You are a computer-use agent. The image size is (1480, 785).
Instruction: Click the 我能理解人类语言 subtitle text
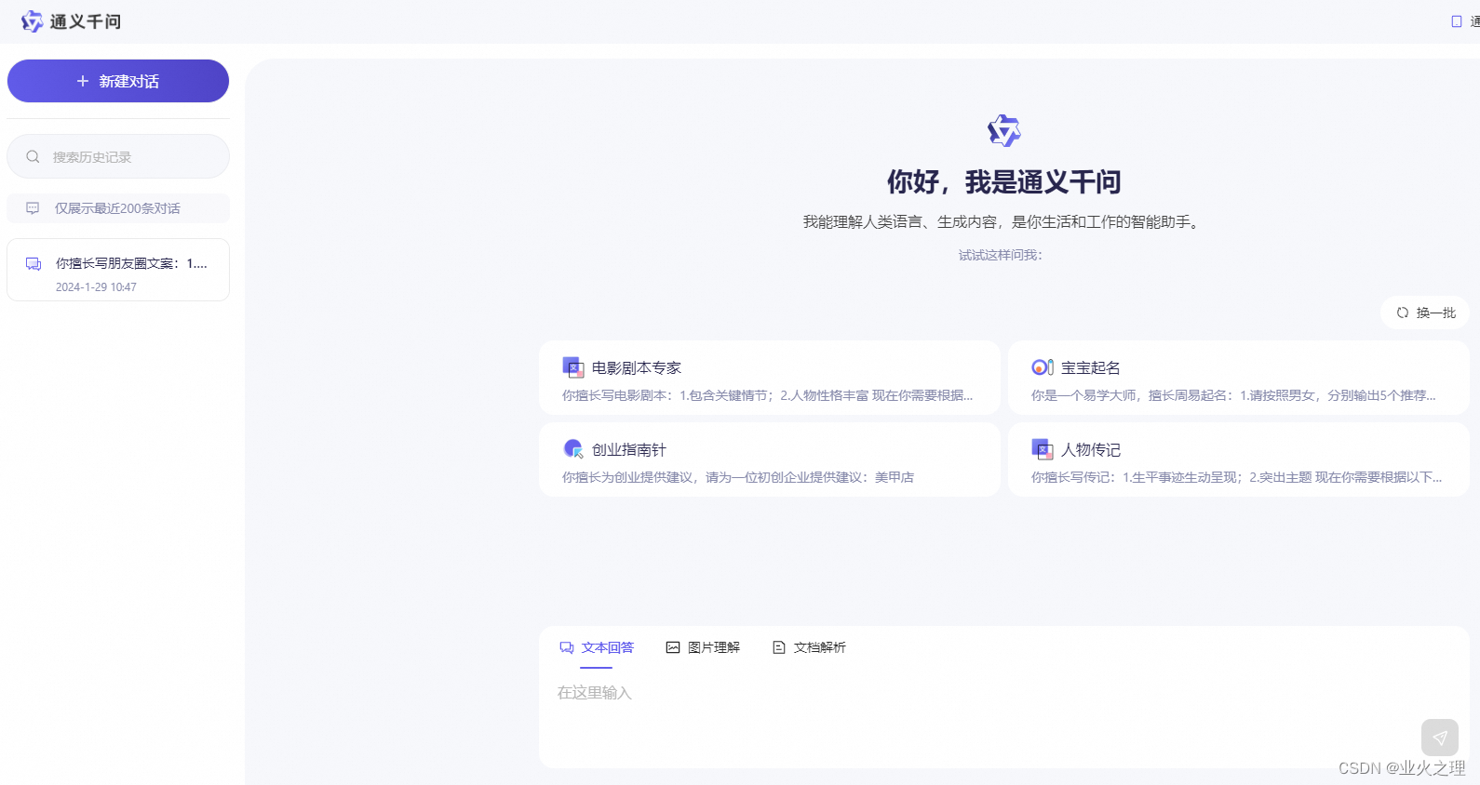(x=1003, y=222)
